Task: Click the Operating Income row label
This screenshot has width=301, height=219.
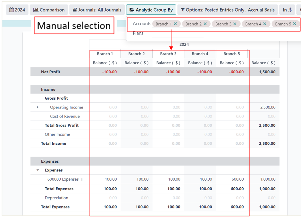Action: click(x=67, y=107)
